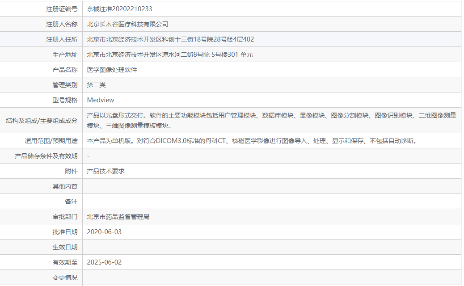Select the expiry date 2025-06-02
This screenshot has width=464, height=286.
(x=104, y=262)
